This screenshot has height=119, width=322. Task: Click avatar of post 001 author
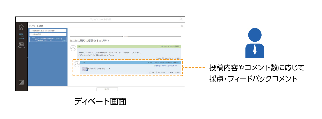point(73,48)
